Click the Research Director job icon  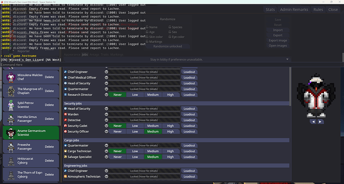[65, 94]
